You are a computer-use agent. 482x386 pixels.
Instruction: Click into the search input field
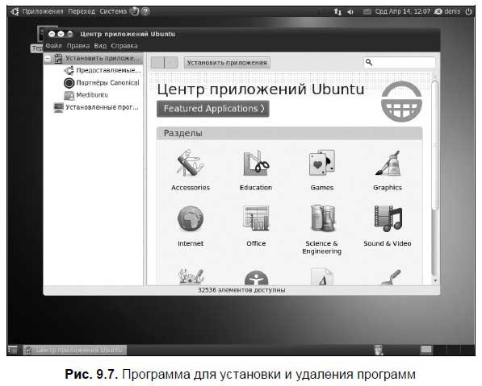coord(400,62)
